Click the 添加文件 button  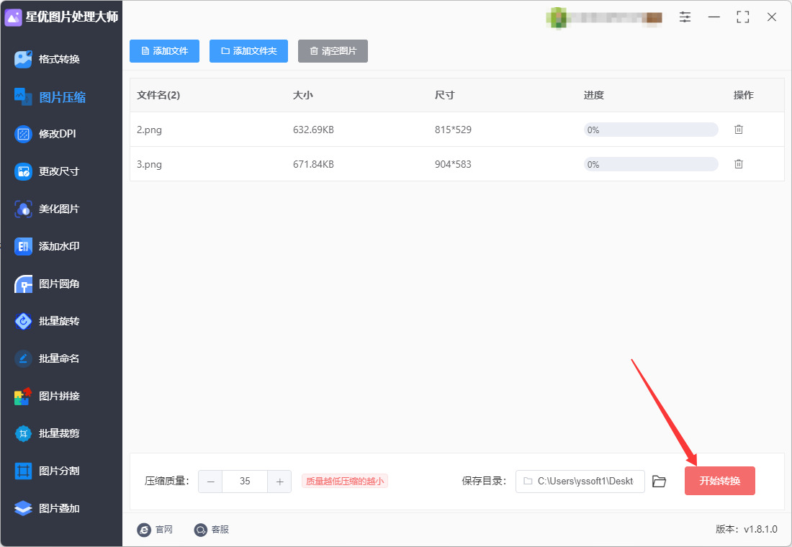tap(165, 51)
